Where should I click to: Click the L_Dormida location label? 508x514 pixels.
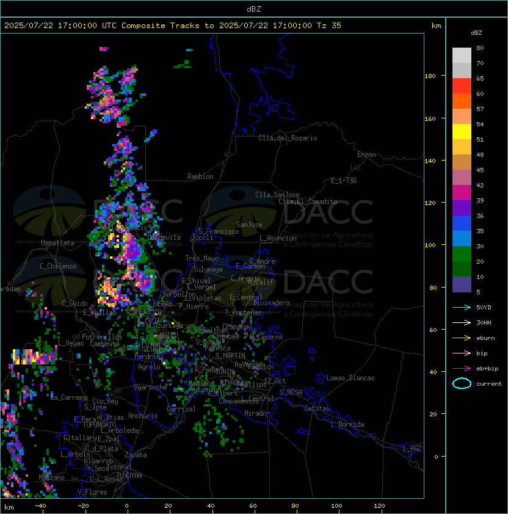tap(347, 424)
